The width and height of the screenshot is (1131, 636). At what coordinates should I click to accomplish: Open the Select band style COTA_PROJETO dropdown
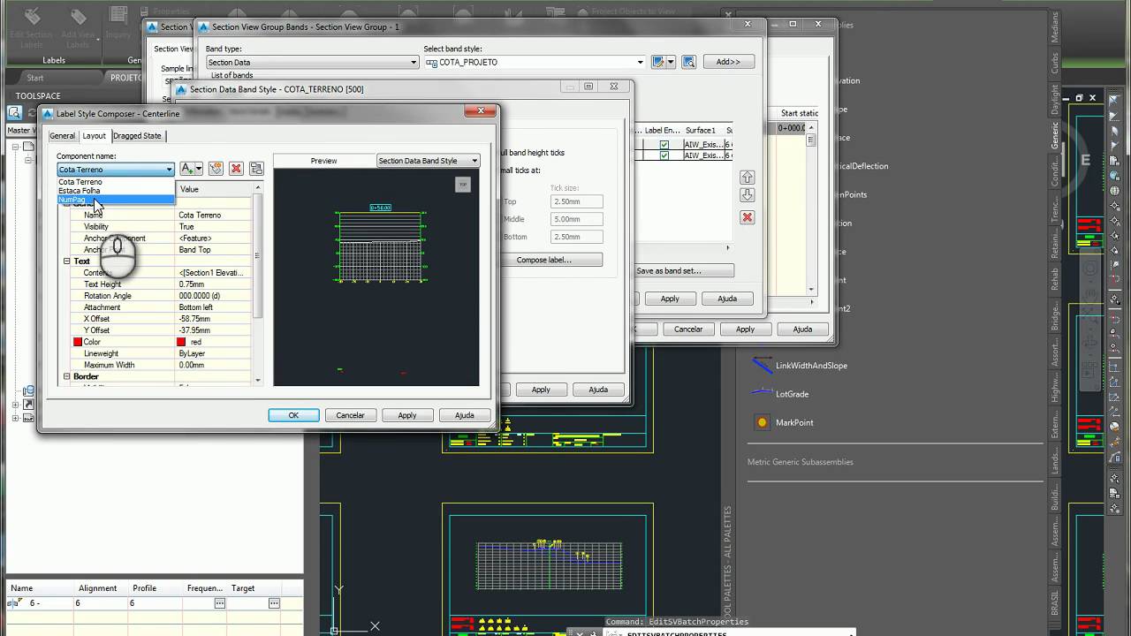point(535,63)
